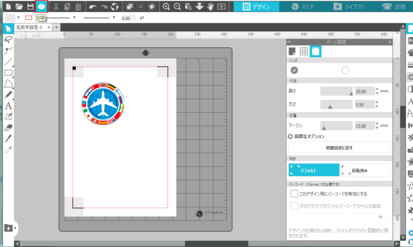The image size is (413, 247).
Task: Select the unchecked registration marks radio option
Action: point(345,70)
